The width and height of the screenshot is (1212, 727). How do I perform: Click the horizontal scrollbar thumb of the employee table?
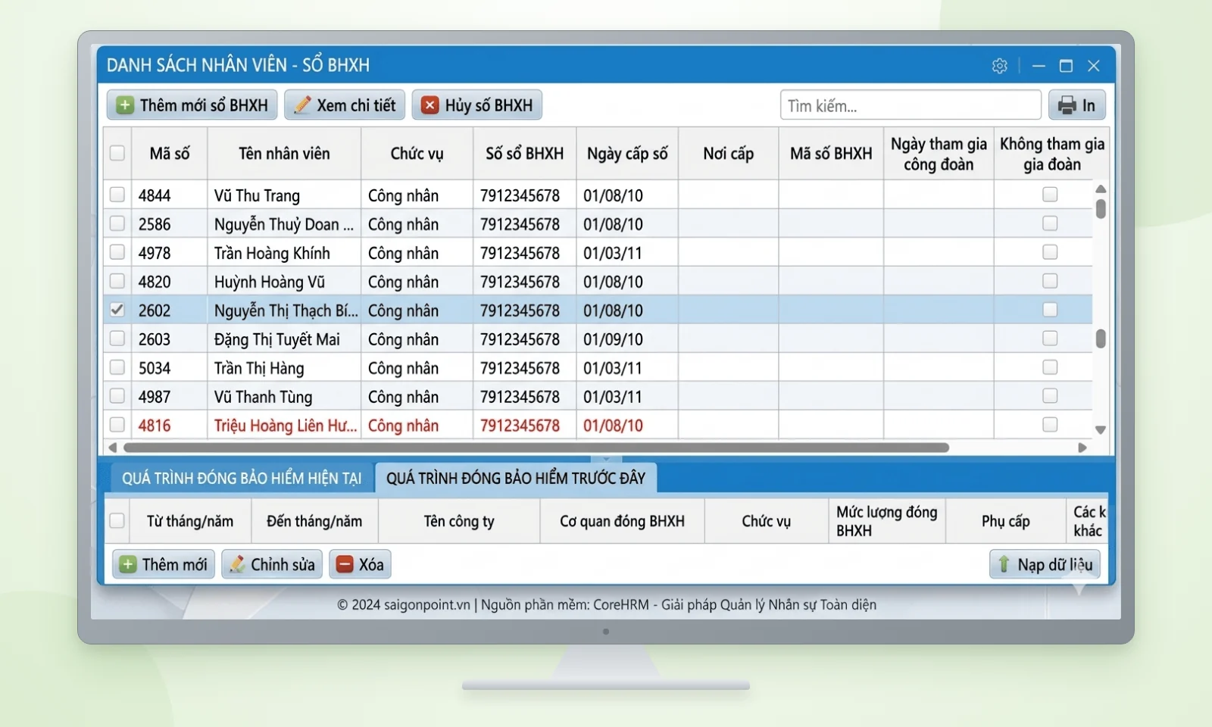(536, 448)
